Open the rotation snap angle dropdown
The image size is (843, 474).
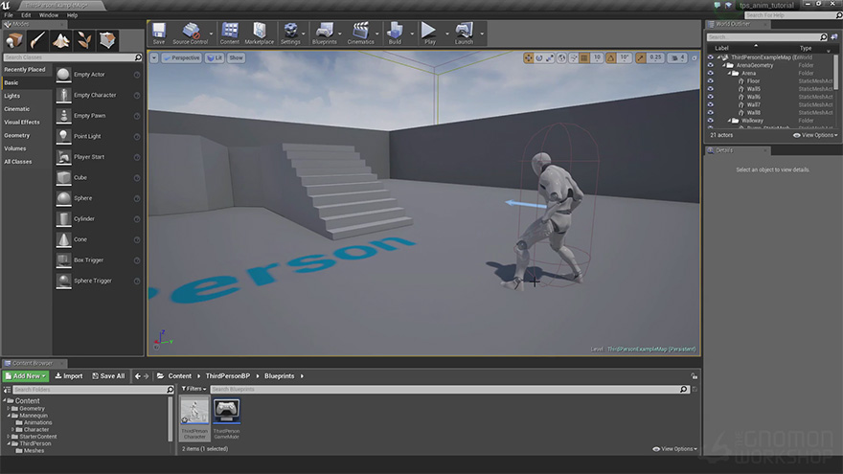click(625, 57)
